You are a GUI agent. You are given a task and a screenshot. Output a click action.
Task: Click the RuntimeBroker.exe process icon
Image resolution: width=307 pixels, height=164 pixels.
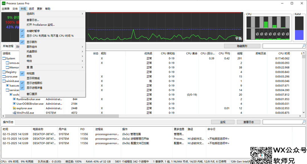point(14,99)
